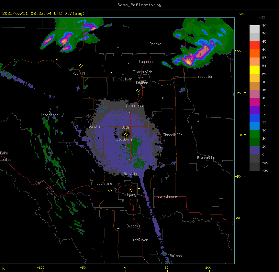
Task: Click the Vulcan city label
Action: point(176,256)
